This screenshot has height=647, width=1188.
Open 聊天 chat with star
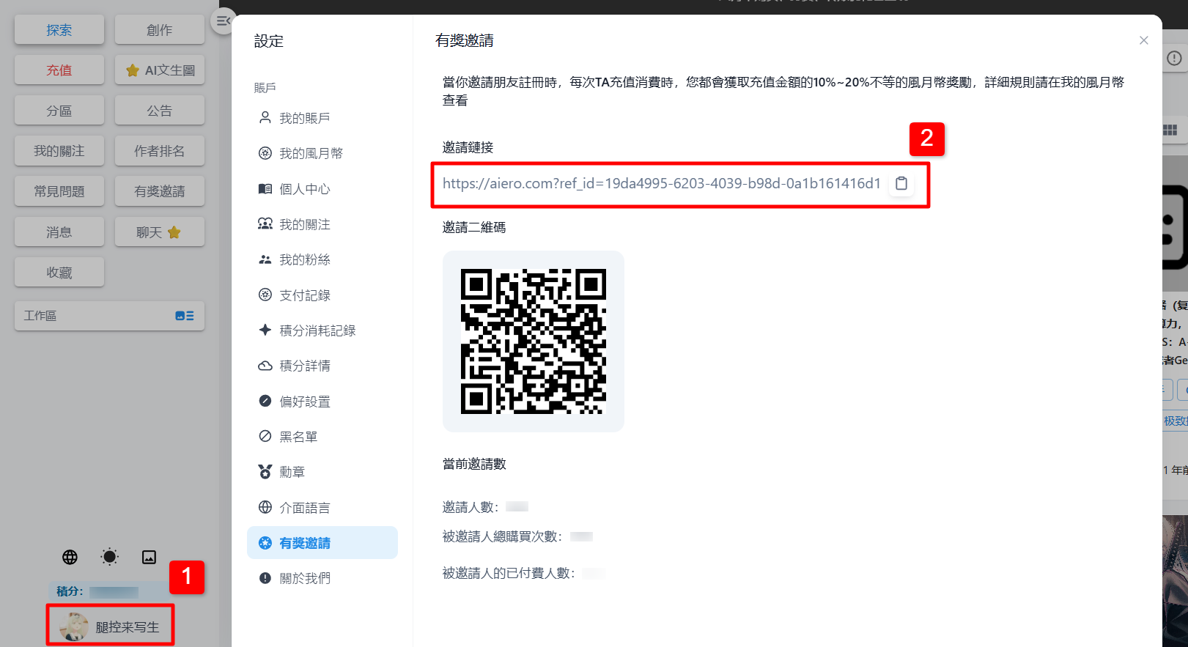tap(160, 232)
